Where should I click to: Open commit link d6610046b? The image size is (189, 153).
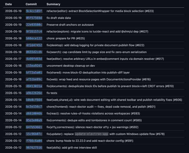34,114
